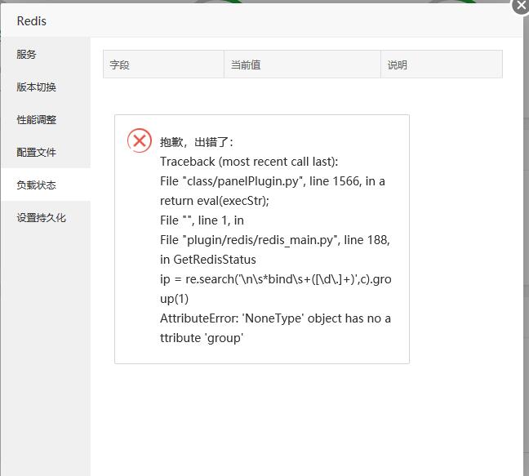Click the 抱歉，出错了 error heading

point(197,142)
